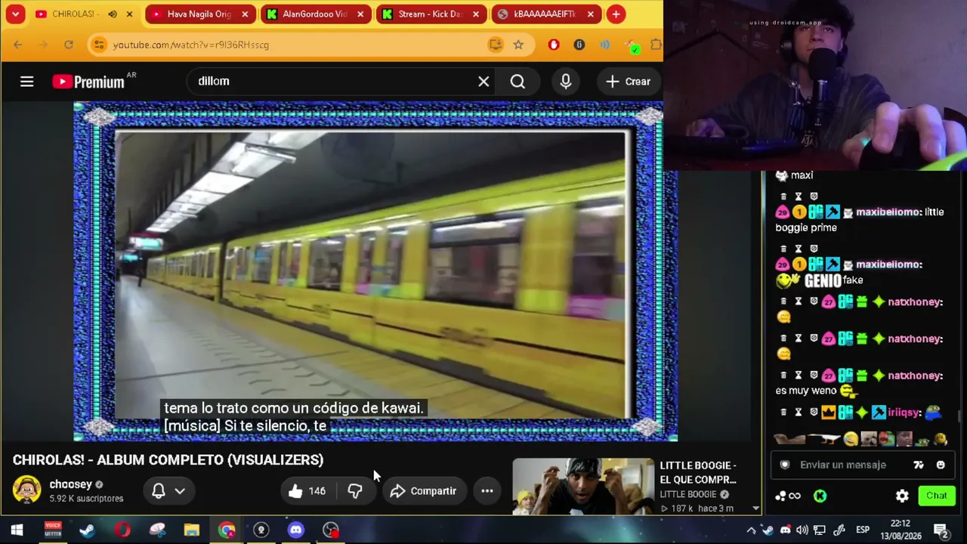The height and width of the screenshot is (544, 967).
Task: Open Voicemeeter from the taskbar
Action: [x=52, y=530]
